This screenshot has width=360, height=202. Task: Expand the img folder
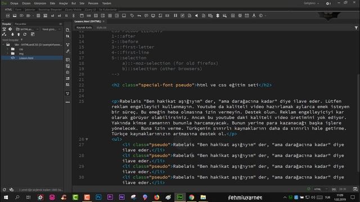point(7,53)
